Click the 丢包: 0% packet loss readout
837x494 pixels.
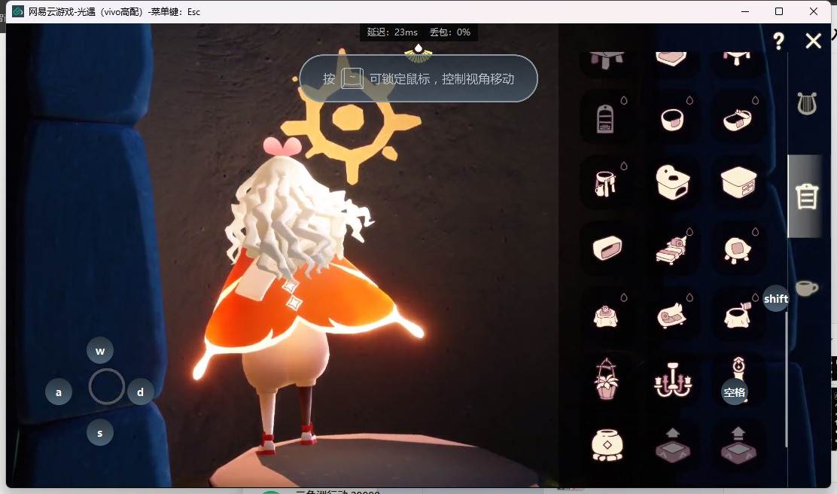pos(450,32)
